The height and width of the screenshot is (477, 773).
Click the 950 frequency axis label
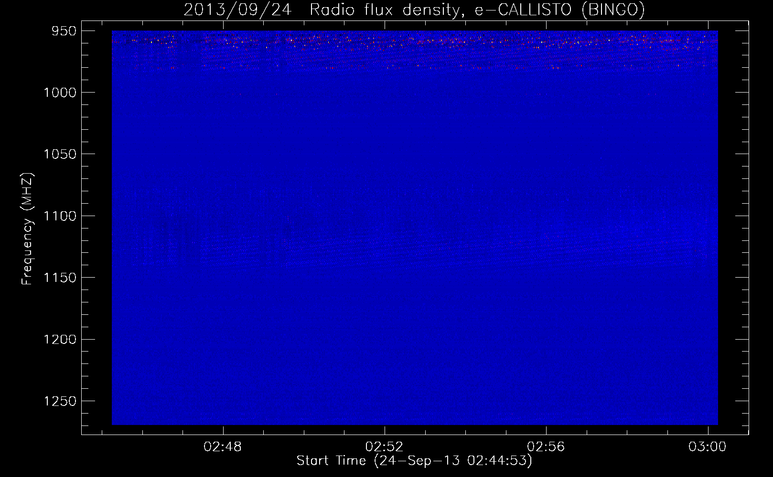(x=64, y=31)
